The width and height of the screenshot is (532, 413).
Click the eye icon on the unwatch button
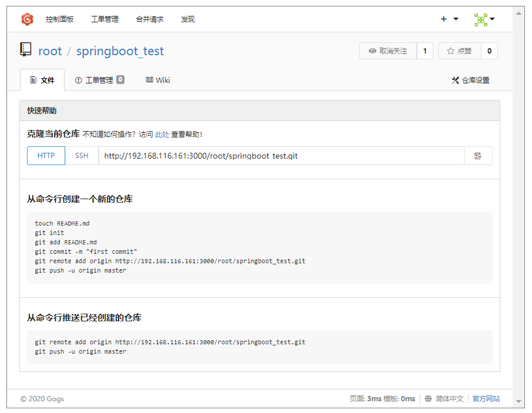[x=372, y=51]
